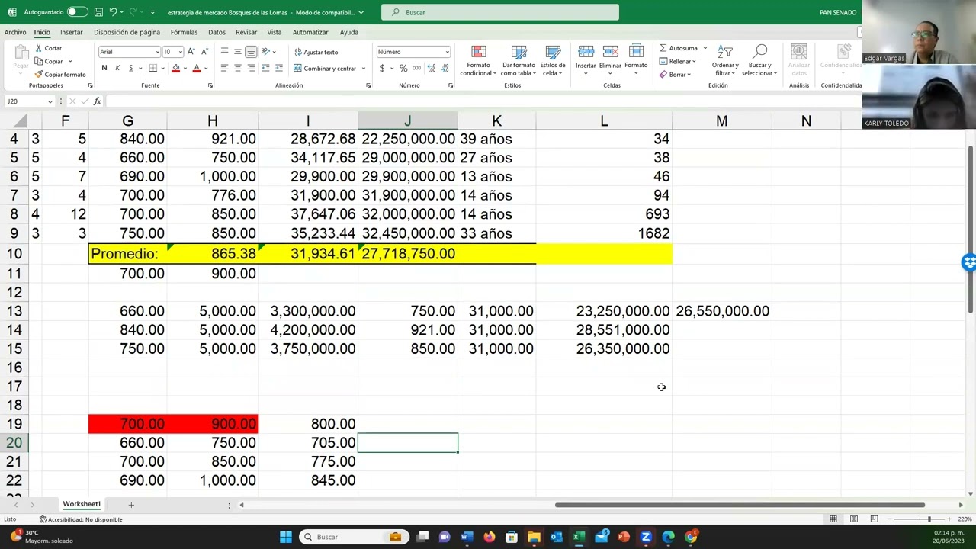This screenshot has width=976, height=549.
Task: Click the Cortar scissors button
Action: (49, 48)
